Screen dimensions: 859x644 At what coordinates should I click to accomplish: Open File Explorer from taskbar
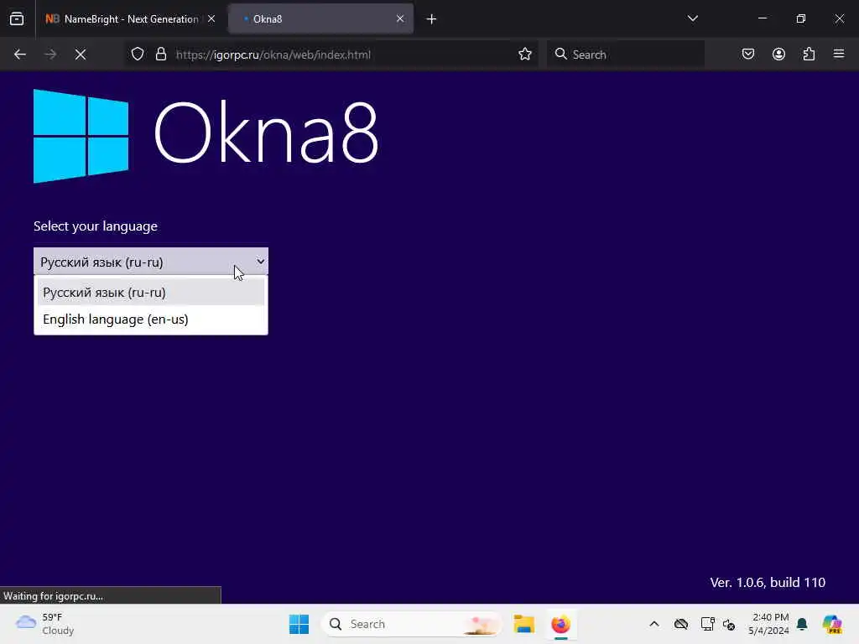coord(523,624)
